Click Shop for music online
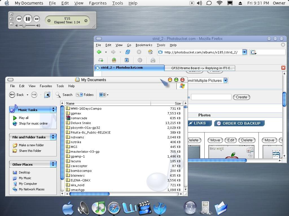 pos(33,123)
